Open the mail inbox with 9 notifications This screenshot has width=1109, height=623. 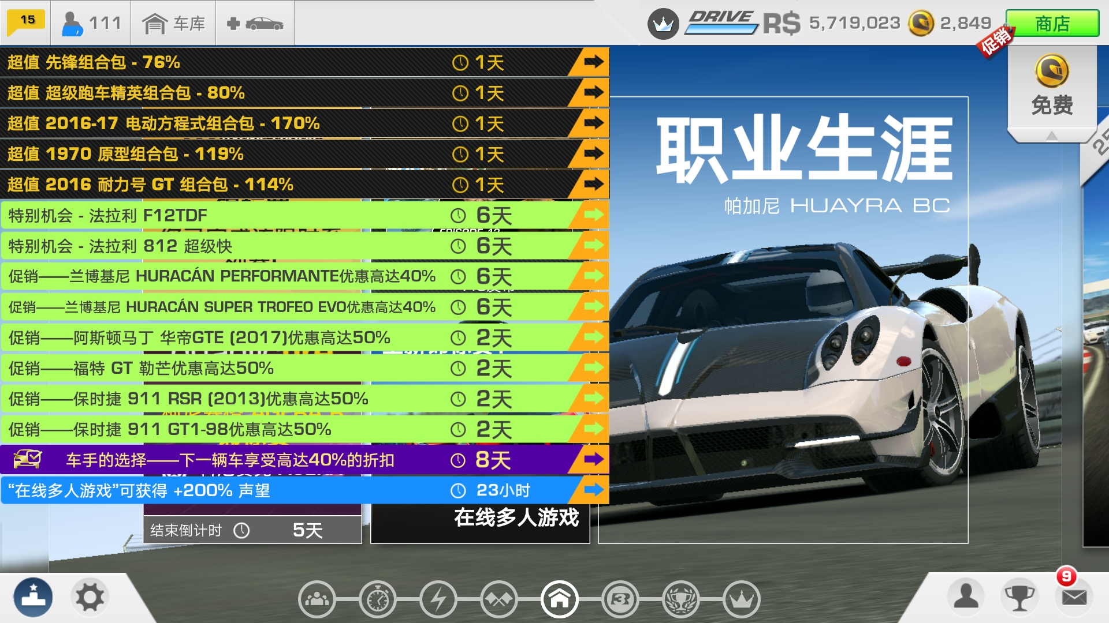coord(1074,596)
